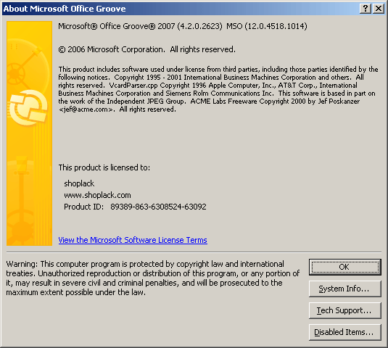Click the Product ID number 89389-863-6308524-63092

point(158,207)
